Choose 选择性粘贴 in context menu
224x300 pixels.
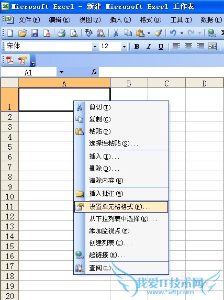coord(121,143)
